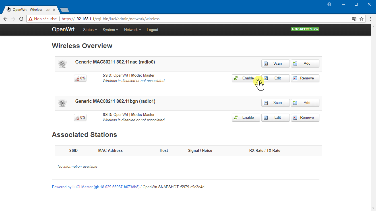Click the browser reload button
The height and width of the screenshot is (211, 376).
click(x=21, y=19)
